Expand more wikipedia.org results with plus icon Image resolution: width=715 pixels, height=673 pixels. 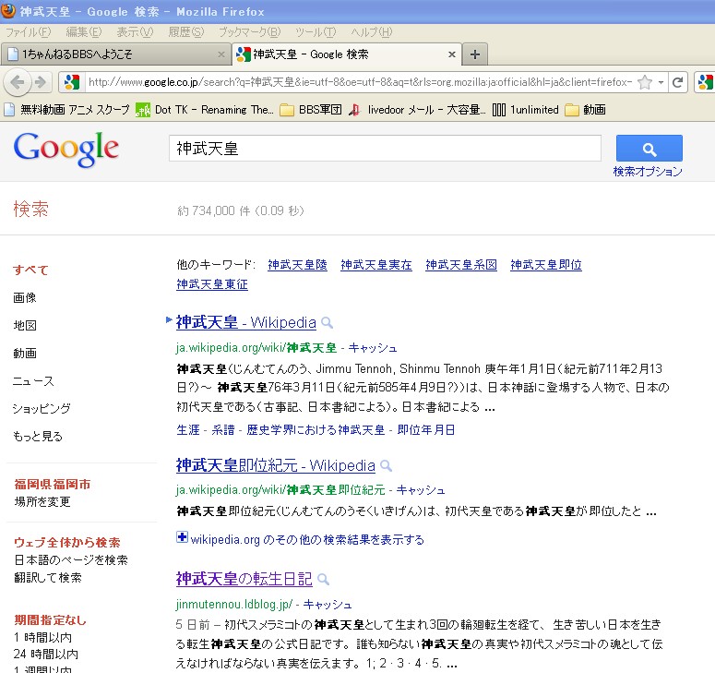[x=182, y=537]
